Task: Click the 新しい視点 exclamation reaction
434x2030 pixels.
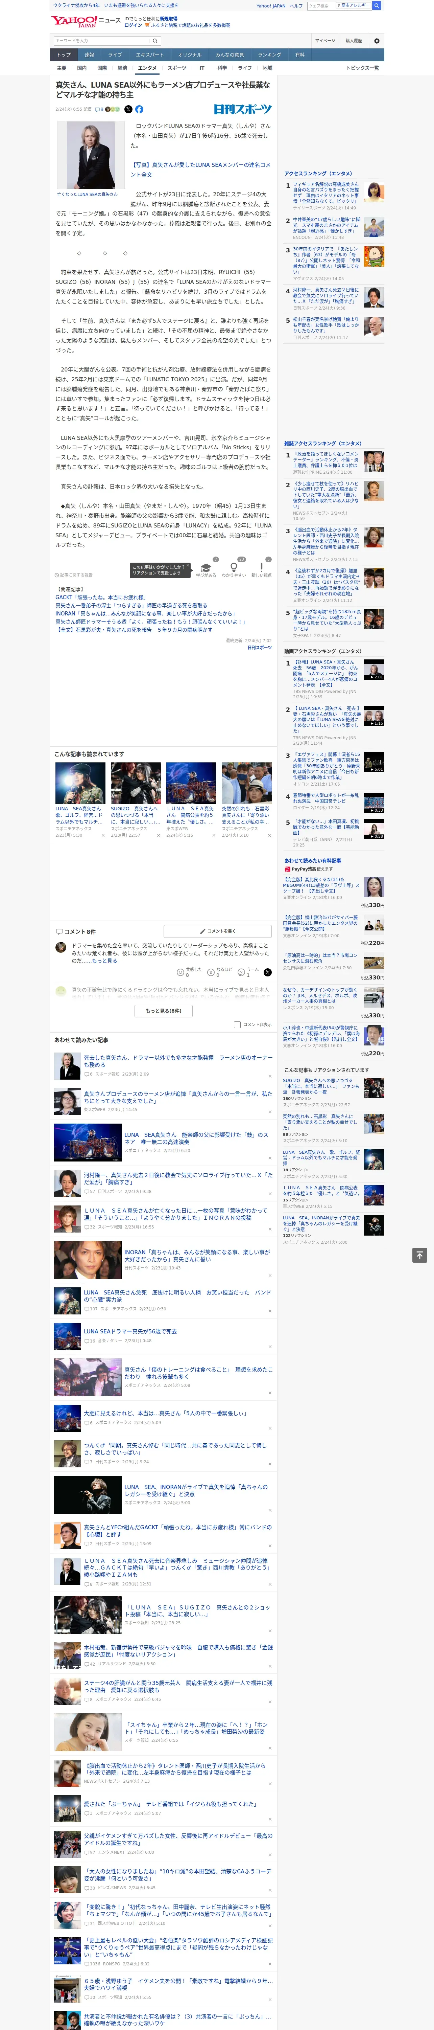Action: 262,567
